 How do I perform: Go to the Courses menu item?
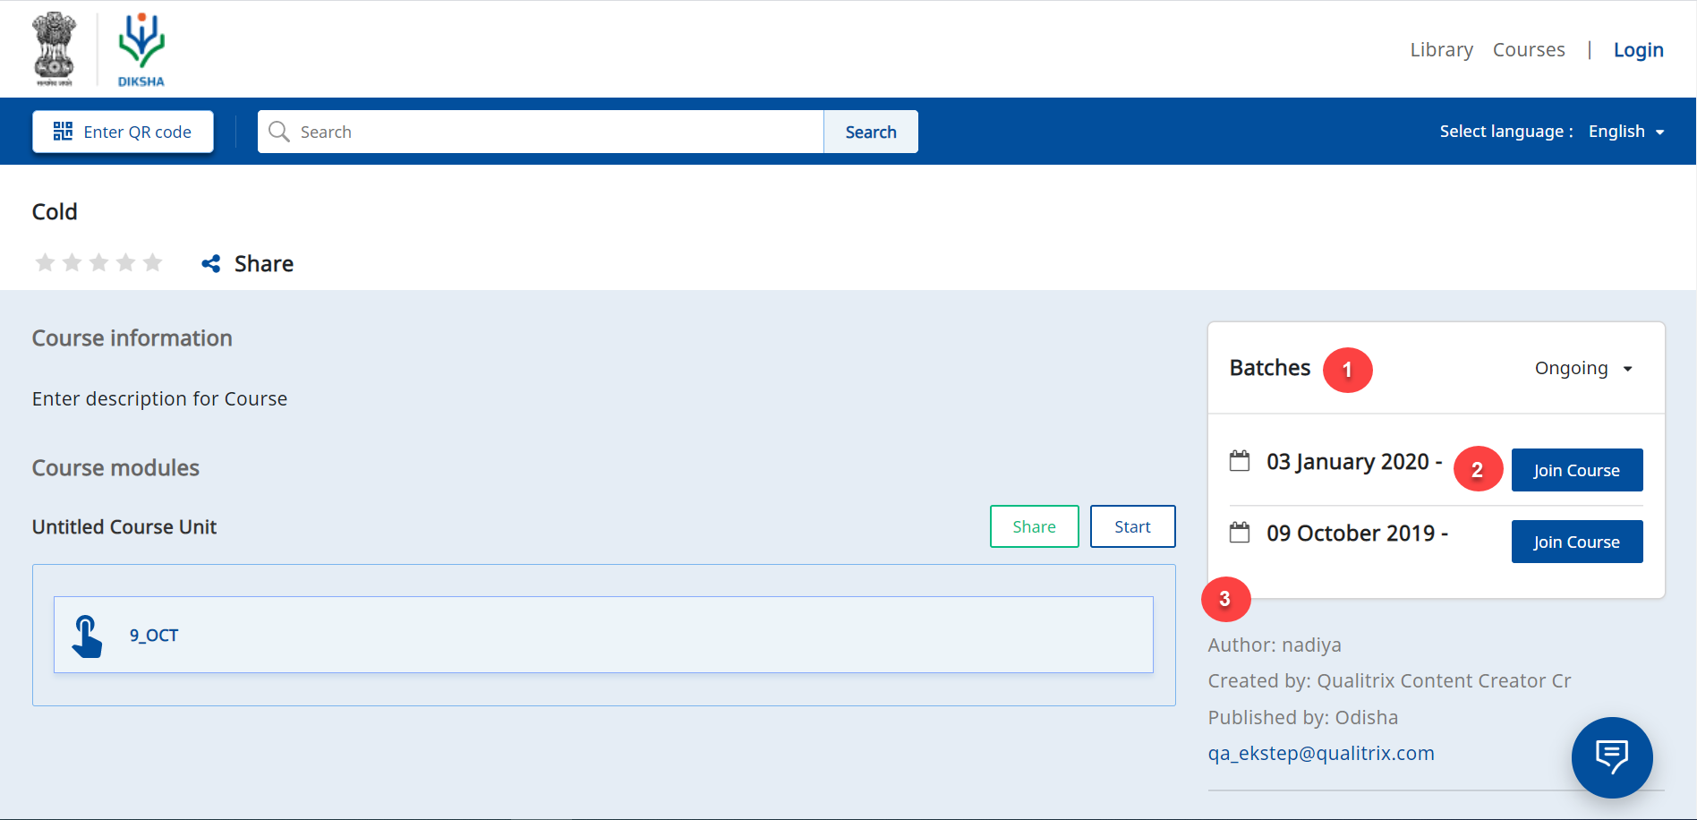tap(1528, 50)
